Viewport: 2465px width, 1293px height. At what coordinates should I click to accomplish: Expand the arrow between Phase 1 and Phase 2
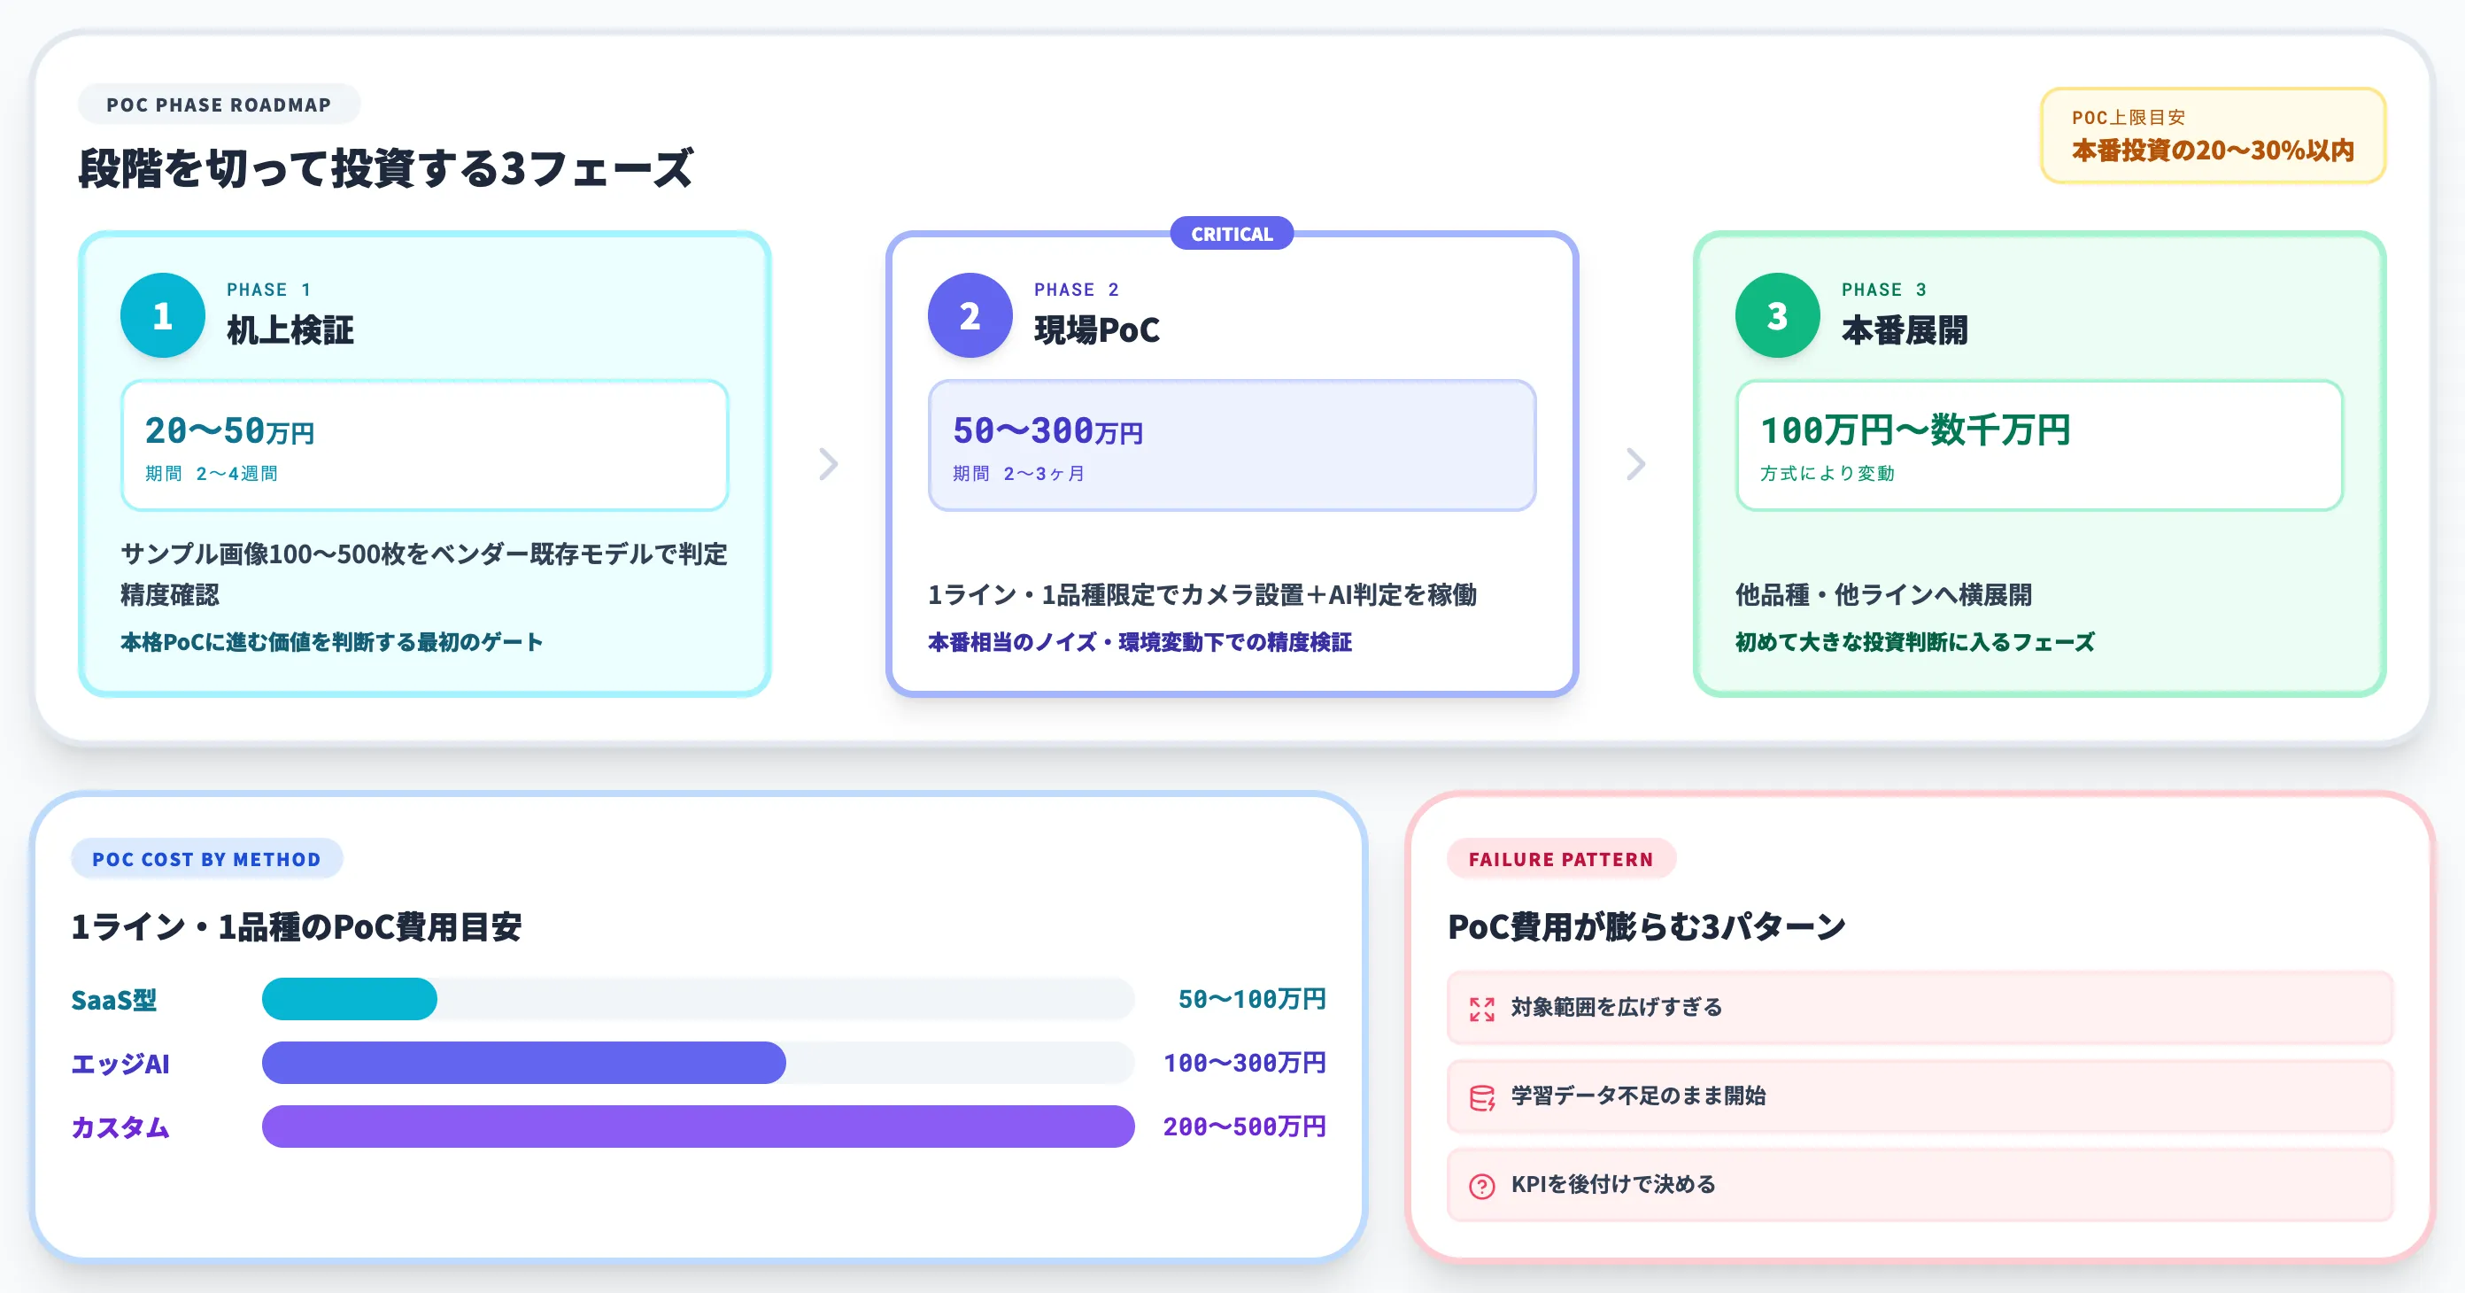coord(827,464)
